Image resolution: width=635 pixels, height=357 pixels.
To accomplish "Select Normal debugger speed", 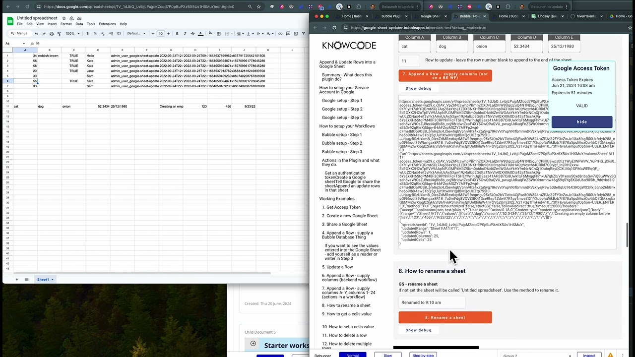I will point(352,355).
